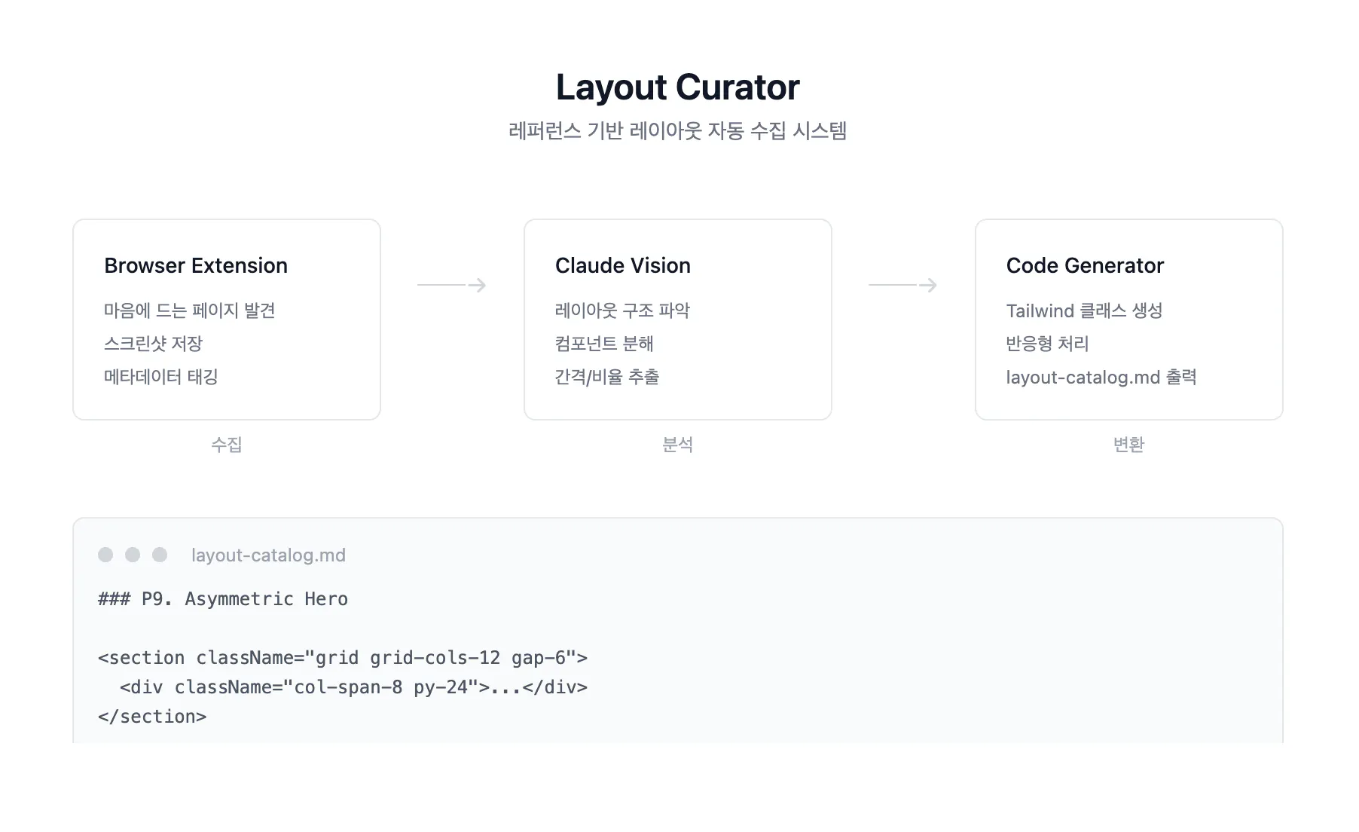The image size is (1359, 832).
Task: Open the Code Generator card heading
Action: pyautogui.click(x=1084, y=265)
